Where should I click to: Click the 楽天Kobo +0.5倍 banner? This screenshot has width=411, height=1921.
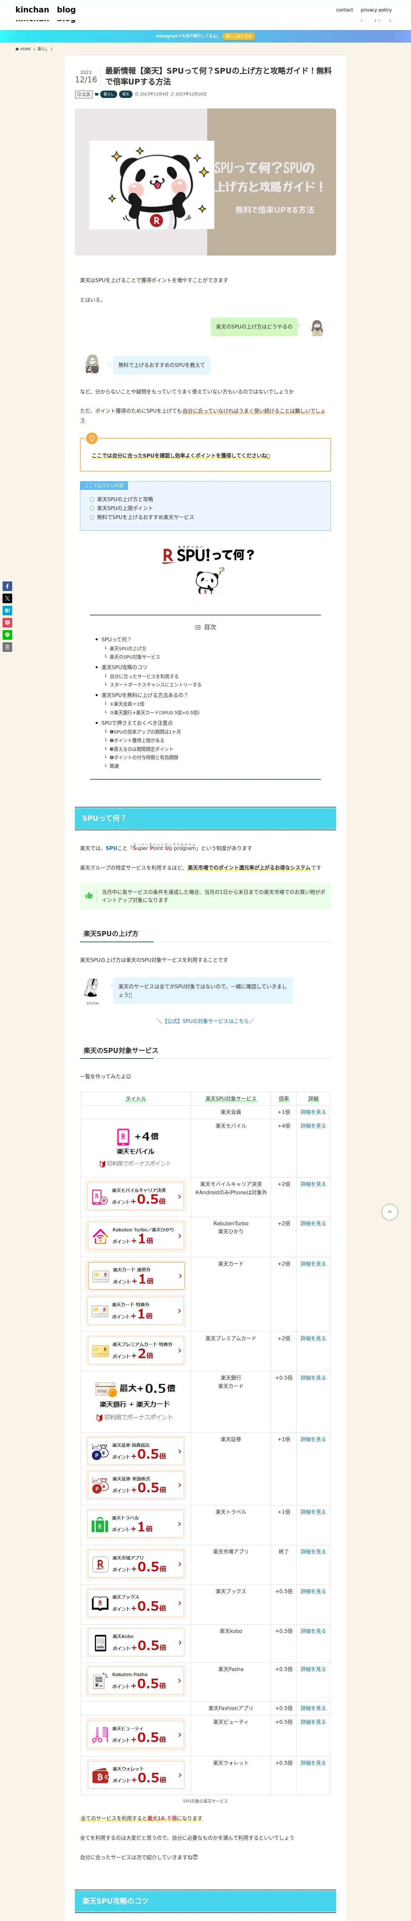(136, 1642)
